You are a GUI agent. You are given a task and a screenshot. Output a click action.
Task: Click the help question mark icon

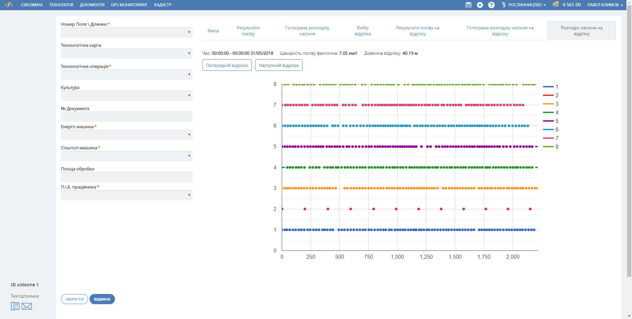coord(491,5)
